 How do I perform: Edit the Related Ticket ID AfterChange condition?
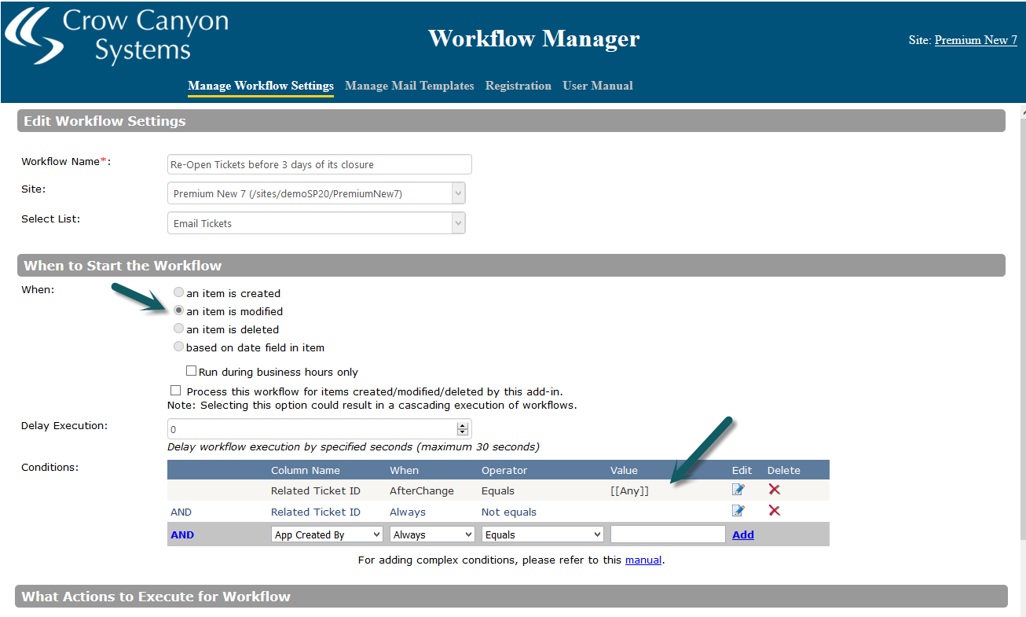click(738, 490)
